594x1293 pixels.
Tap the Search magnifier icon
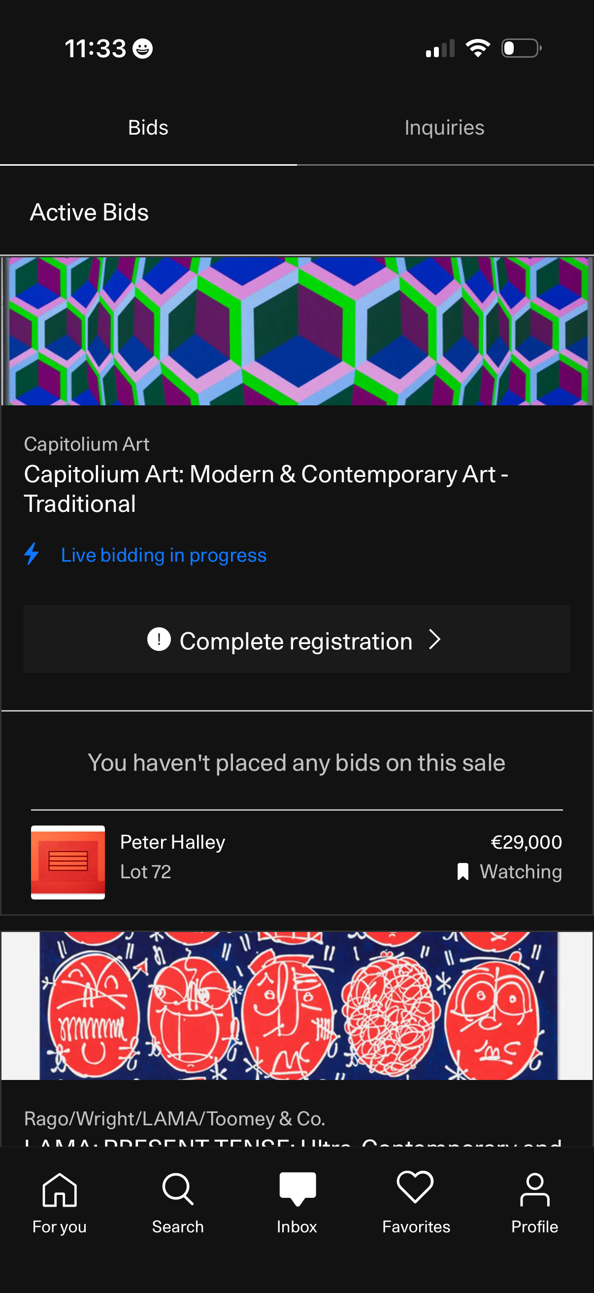[x=178, y=1189]
